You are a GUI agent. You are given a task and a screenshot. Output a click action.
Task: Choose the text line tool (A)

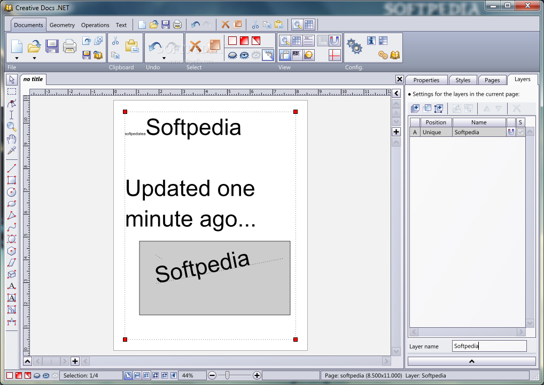[x=12, y=286]
